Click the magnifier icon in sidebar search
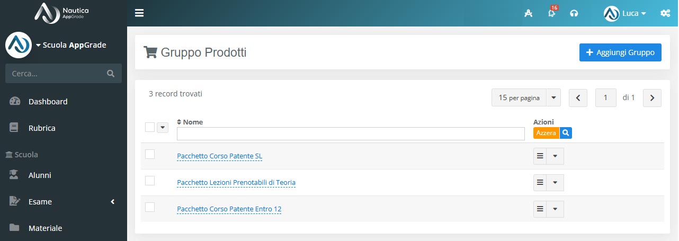 (x=111, y=74)
